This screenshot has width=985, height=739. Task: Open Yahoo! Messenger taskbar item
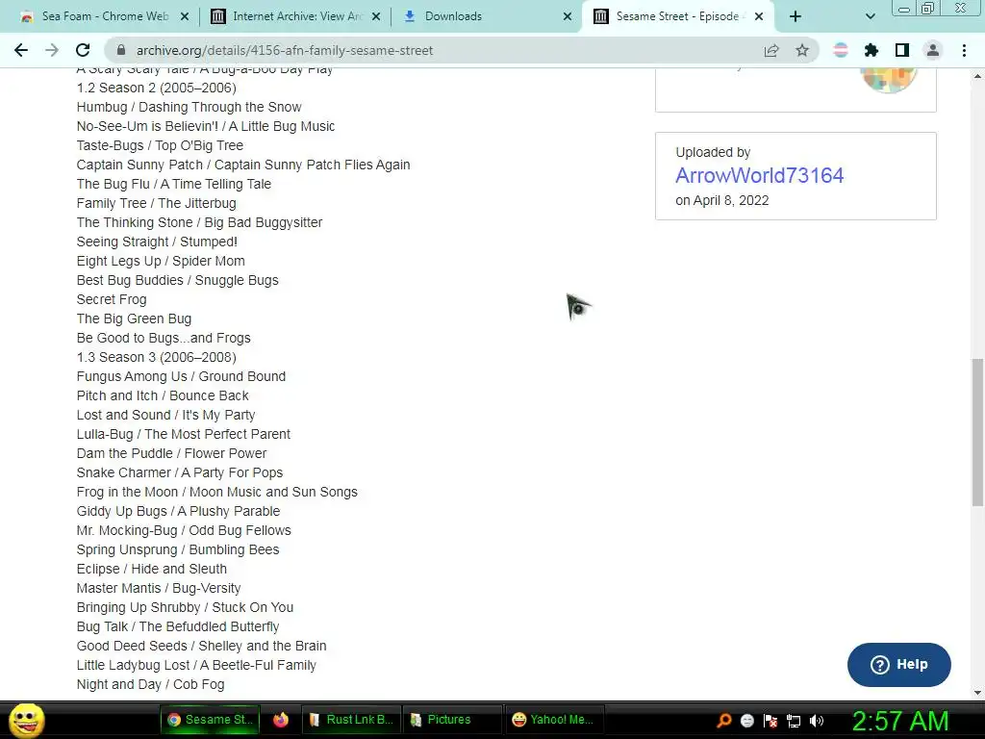click(553, 720)
